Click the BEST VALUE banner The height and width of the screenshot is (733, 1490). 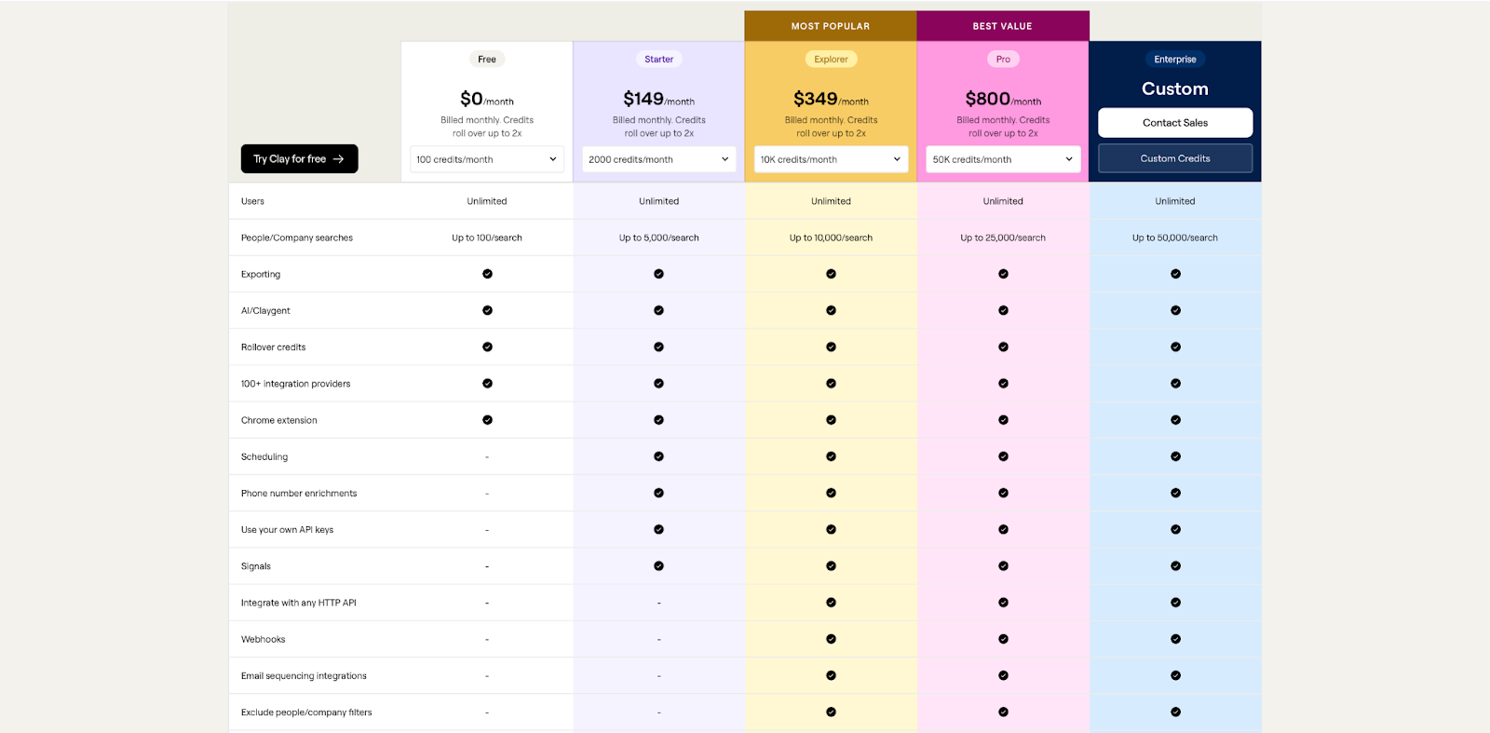click(x=1003, y=26)
